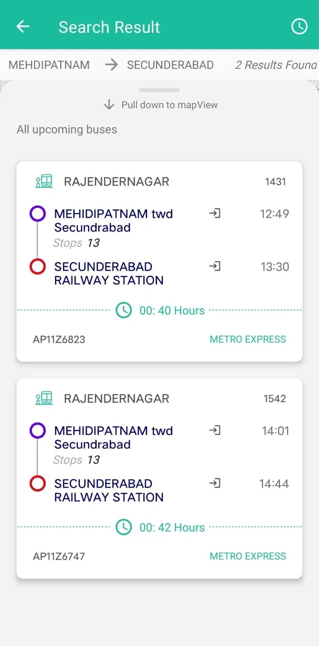Tap arrival icon beside 14:44
Viewport: 319px width, 646px height.
(215, 483)
